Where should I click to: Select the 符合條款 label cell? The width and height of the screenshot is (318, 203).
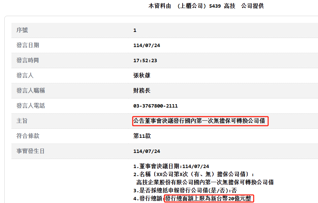click(28, 136)
